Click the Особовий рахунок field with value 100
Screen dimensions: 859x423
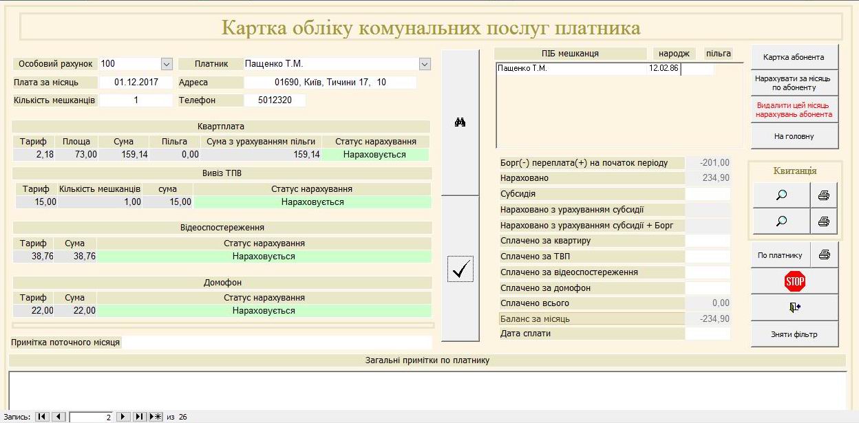129,64
